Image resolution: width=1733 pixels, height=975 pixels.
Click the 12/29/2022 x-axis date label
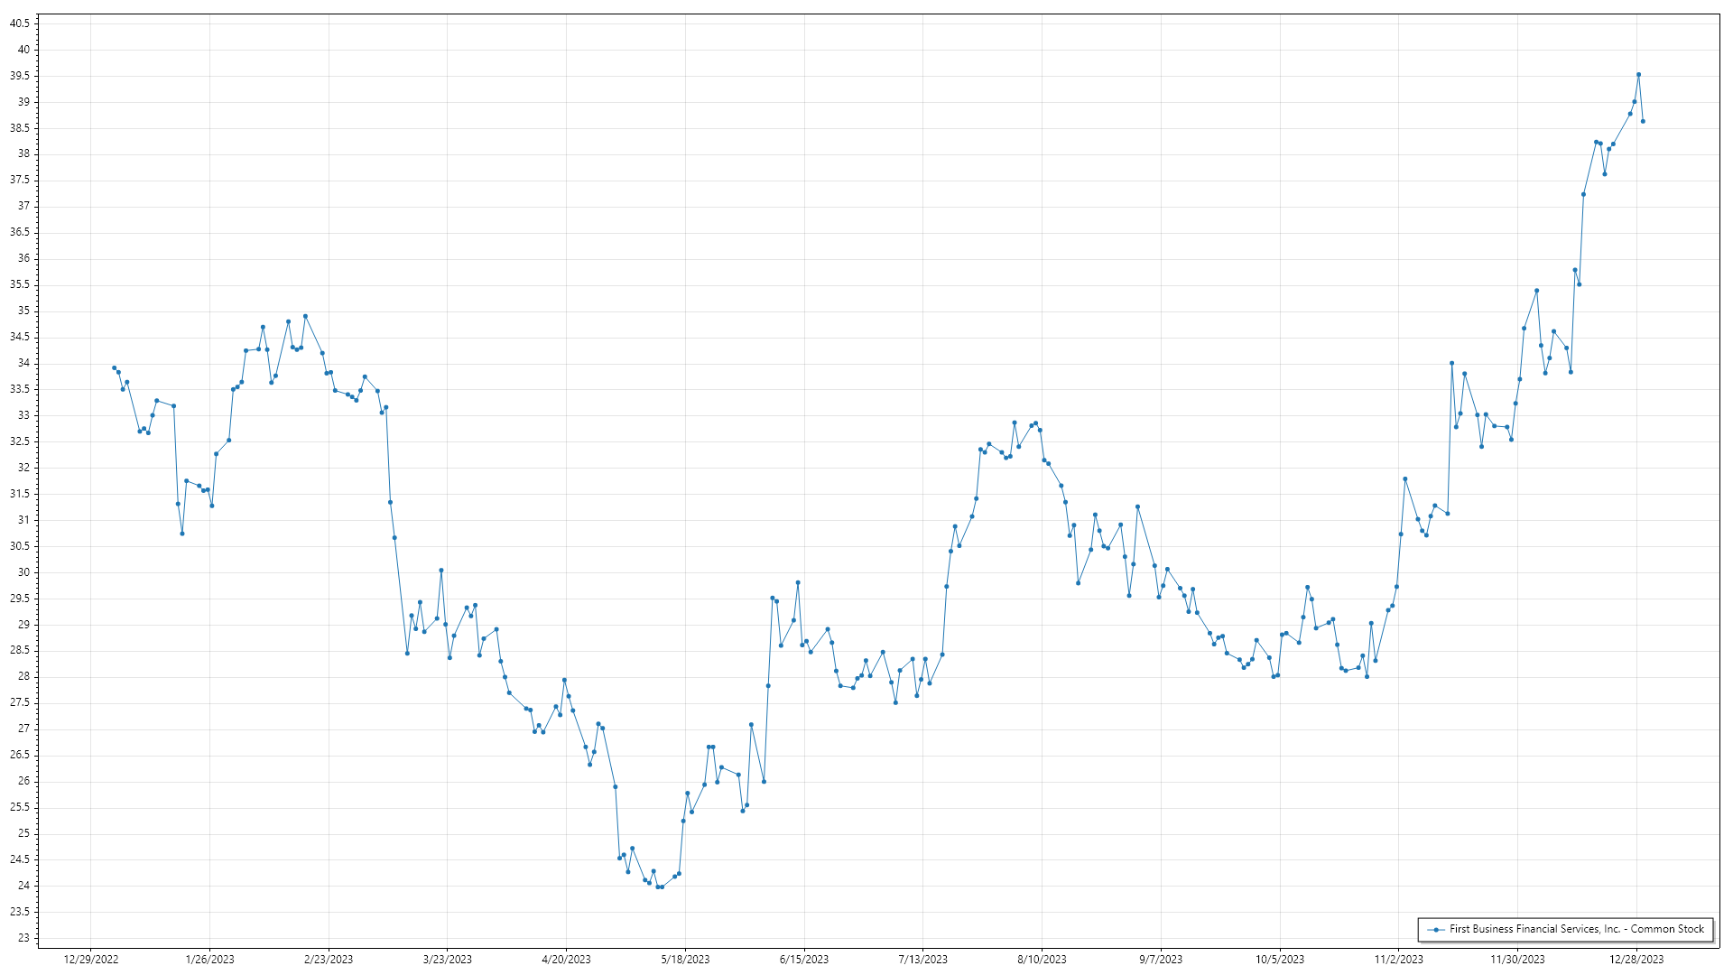point(91,959)
